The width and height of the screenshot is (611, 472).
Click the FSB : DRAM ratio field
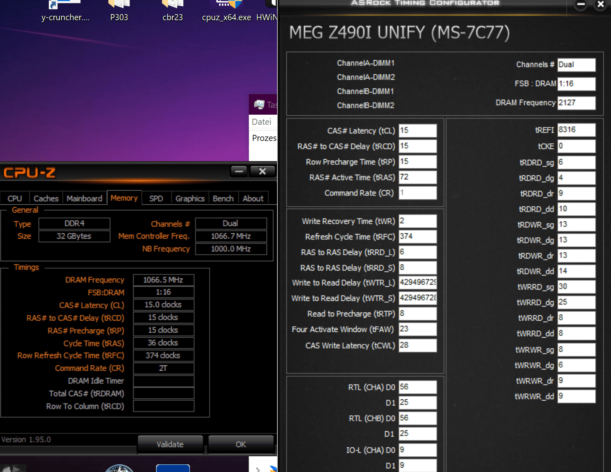(577, 84)
